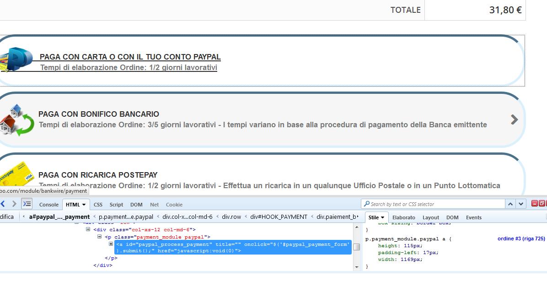The width and height of the screenshot is (547, 282).
Task: Open the main DOM tab next to Script
Action: point(136,205)
